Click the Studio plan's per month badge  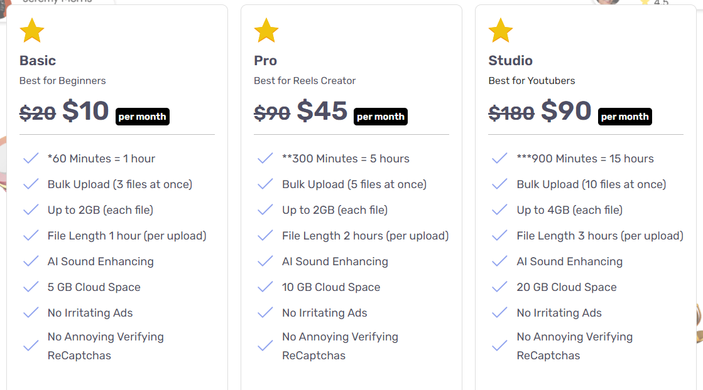625,117
